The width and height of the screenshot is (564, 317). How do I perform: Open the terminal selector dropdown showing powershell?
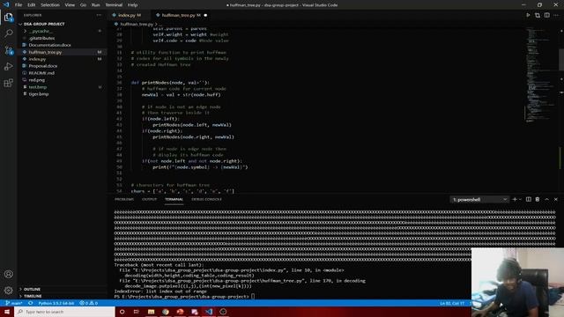pyautogui.click(x=479, y=200)
